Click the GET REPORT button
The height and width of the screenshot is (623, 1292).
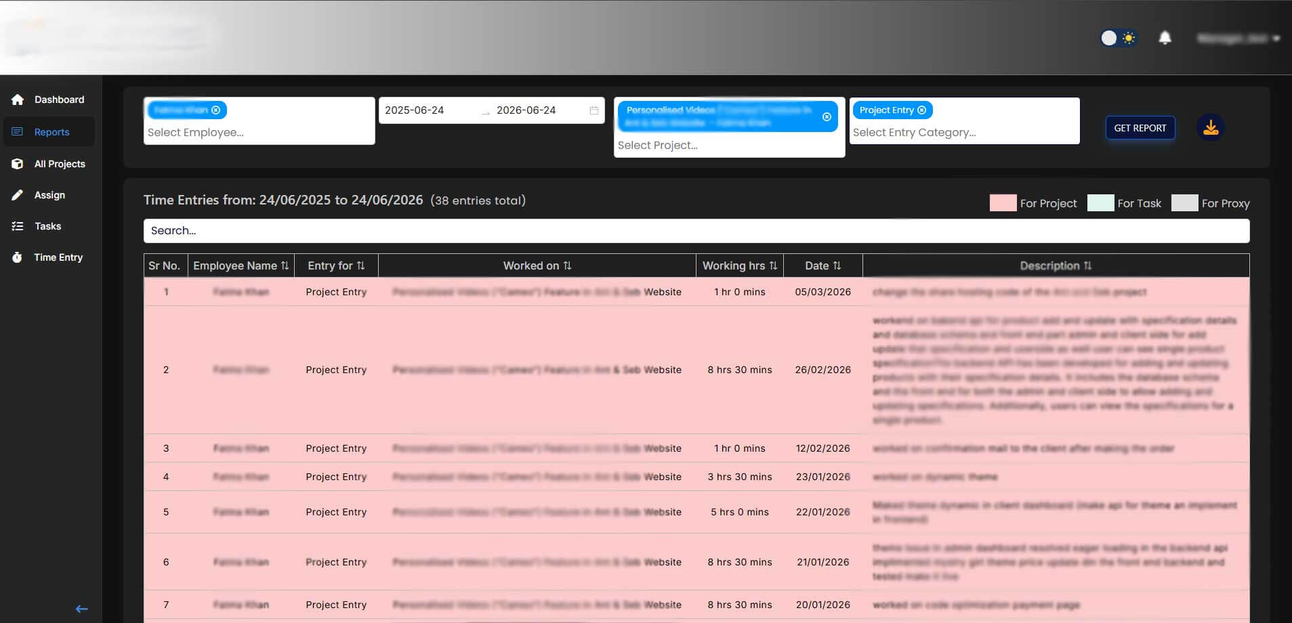coord(1140,128)
